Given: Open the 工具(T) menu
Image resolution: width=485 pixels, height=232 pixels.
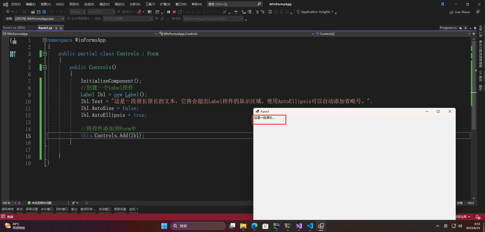Looking at the screenshot, I should click(x=150, y=4).
